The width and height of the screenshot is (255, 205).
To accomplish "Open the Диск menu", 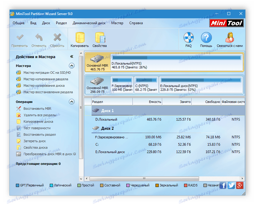I will click(46, 23).
